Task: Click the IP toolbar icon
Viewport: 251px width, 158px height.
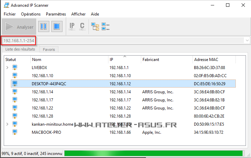Action: 72,26
